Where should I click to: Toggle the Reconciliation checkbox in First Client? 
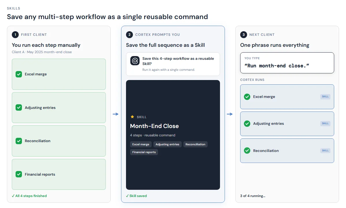pyautogui.click(x=19, y=141)
